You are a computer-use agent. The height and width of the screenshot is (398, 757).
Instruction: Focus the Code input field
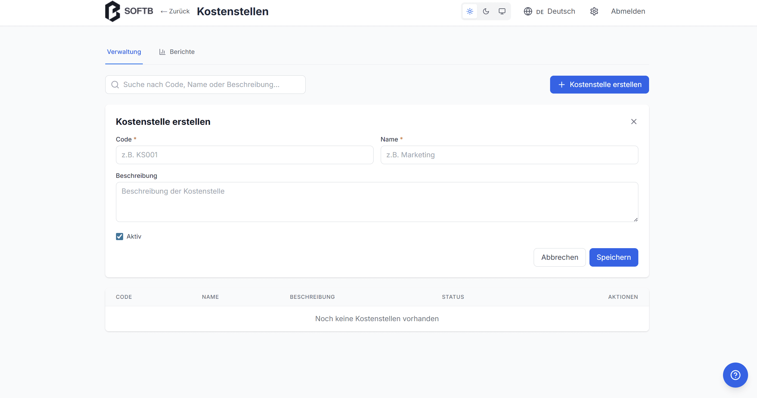[x=244, y=155]
